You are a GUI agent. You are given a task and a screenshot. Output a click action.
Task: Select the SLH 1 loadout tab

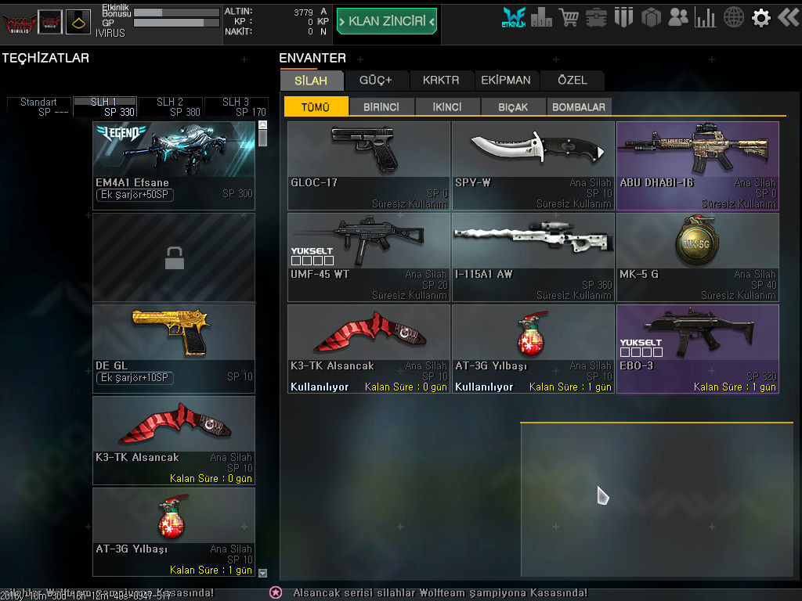[x=105, y=106]
